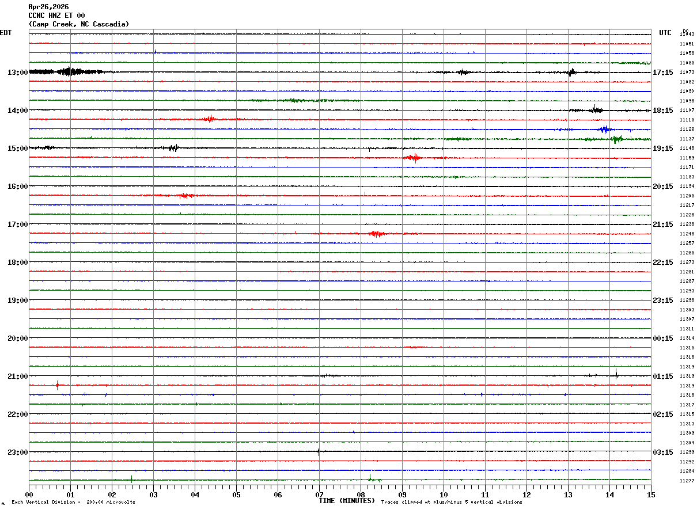Select the 20:00 EDT time label
The image size is (697, 510).
(18, 338)
